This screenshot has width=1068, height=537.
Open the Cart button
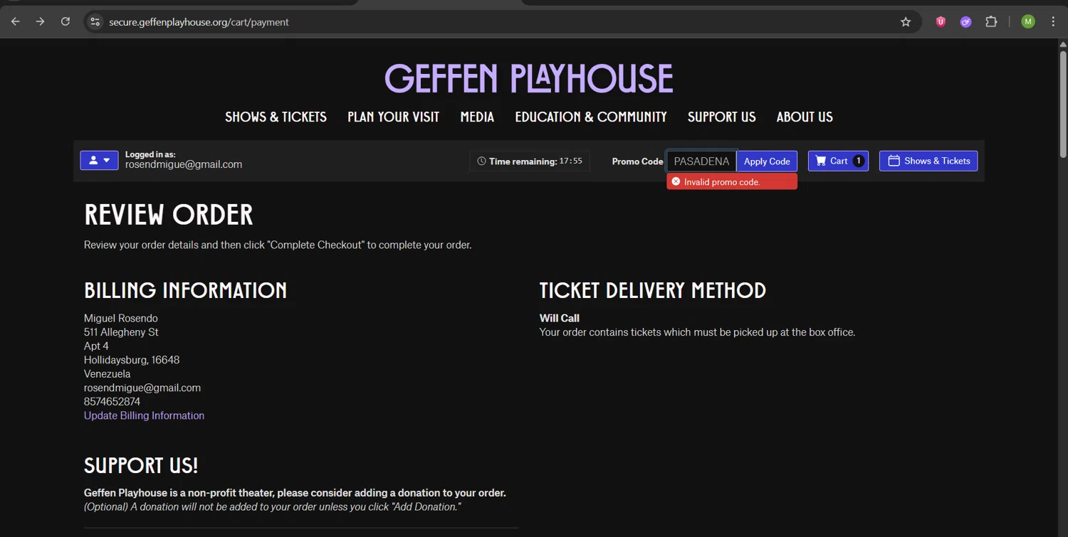tap(838, 161)
